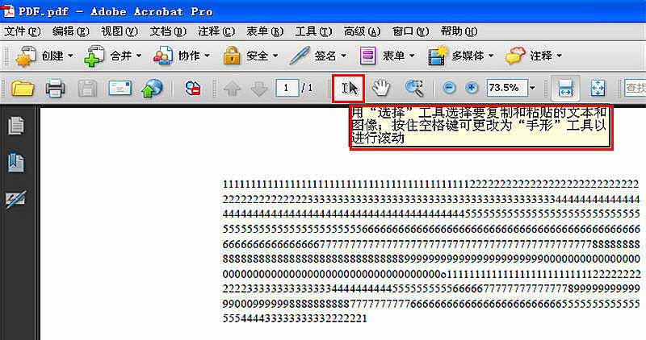Image resolution: width=646 pixels, height=340 pixels.
Task: Click the Save floppy disk icon
Action: pos(87,88)
